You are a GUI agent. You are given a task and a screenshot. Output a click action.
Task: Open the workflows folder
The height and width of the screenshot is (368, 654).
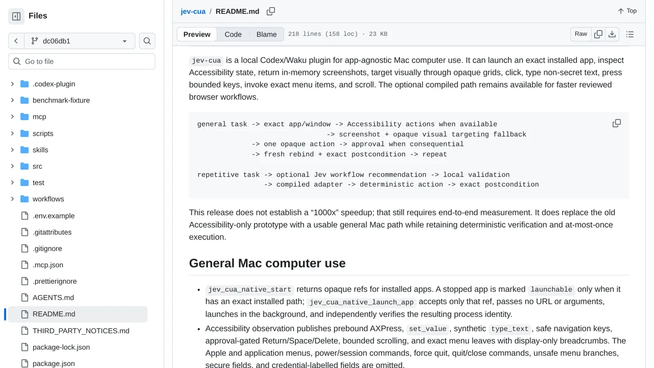[x=48, y=199]
